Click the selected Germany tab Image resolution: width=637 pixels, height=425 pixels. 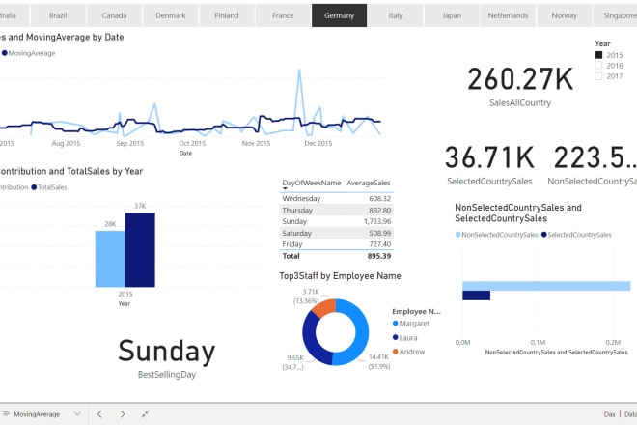pos(339,15)
